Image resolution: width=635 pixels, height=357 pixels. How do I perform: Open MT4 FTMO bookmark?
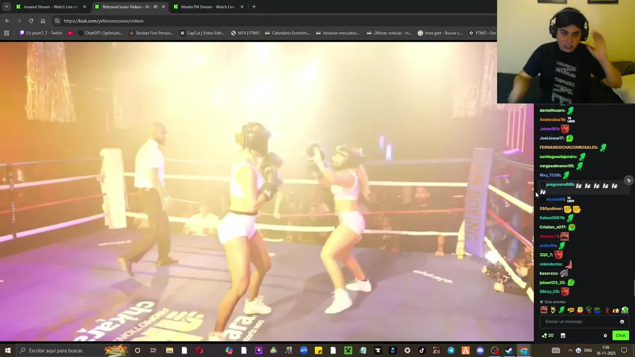tap(245, 33)
